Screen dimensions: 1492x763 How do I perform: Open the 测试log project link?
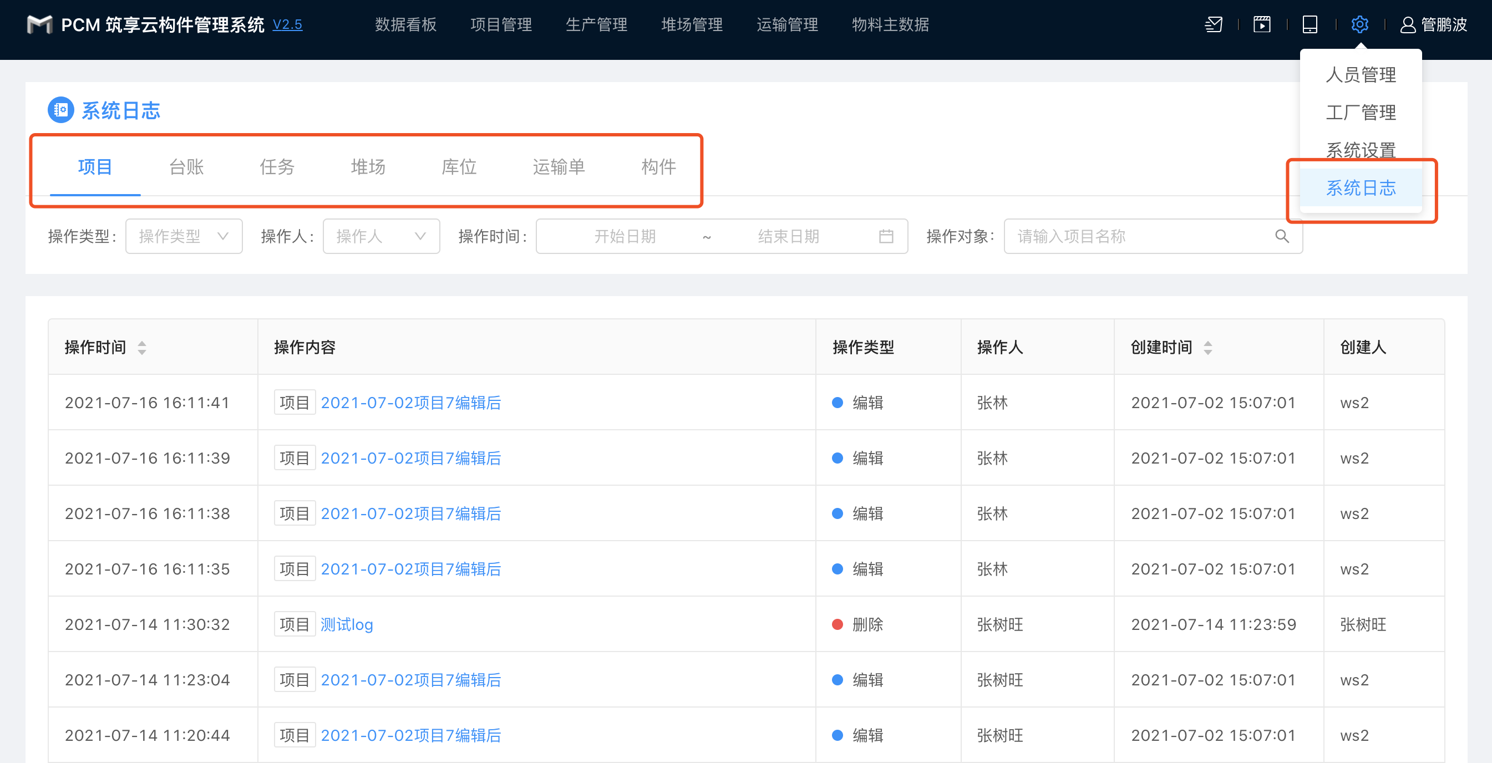pyautogui.click(x=346, y=624)
